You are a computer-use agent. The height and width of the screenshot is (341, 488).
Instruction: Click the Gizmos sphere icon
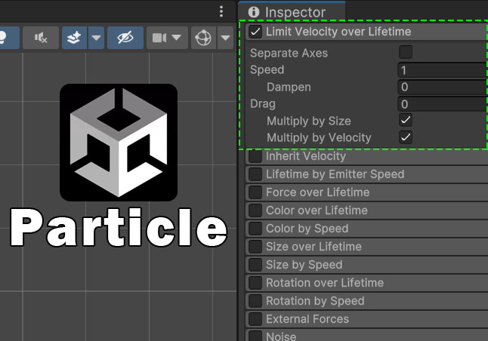tap(202, 38)
